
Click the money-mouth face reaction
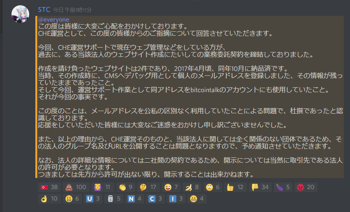click(x=72, y=199)
